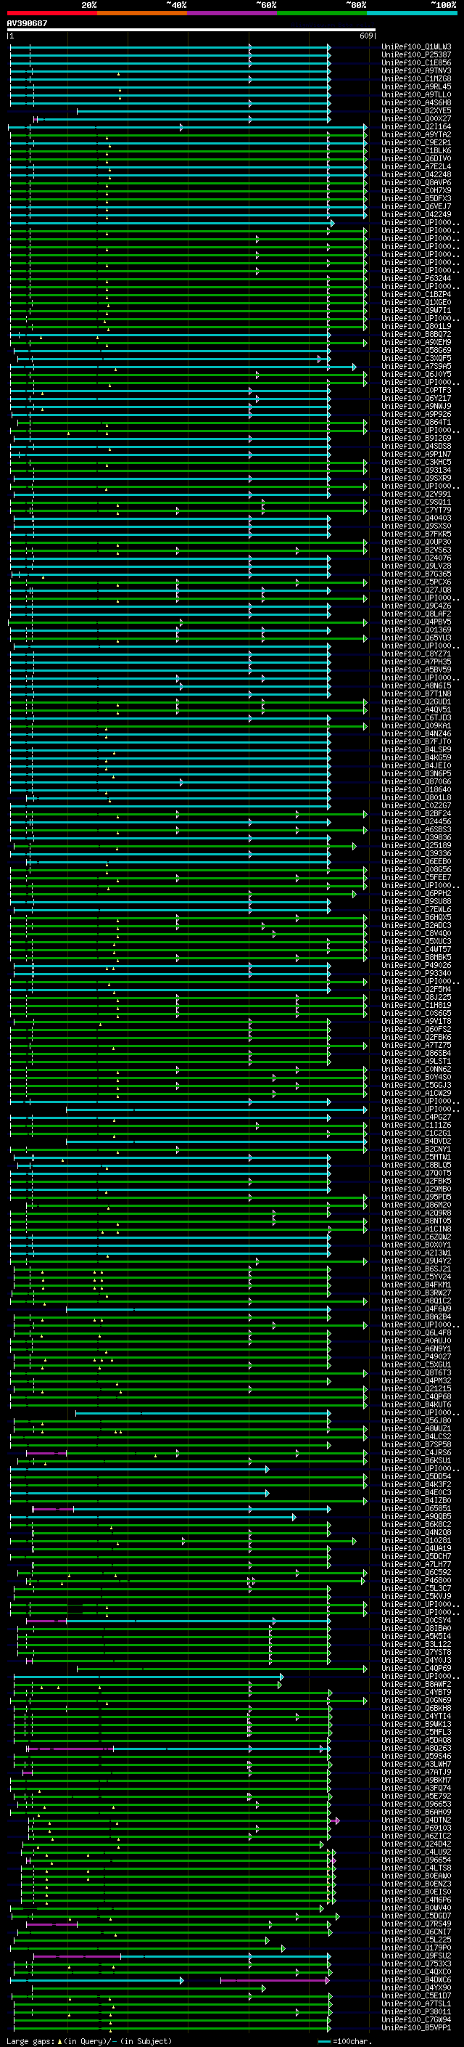Screen dimensions: 464x2047
Task: Click the query name AV390687
Action: (x=27, y=23)
